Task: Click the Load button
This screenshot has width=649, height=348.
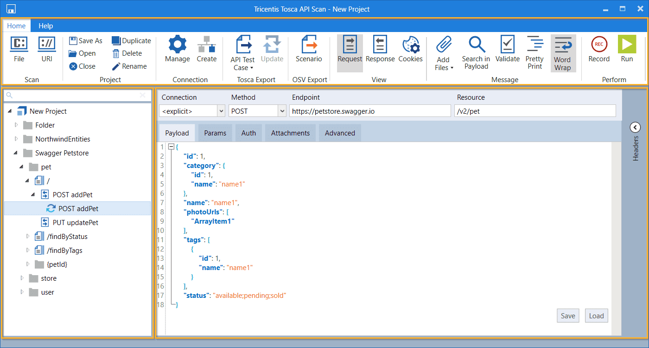Action: (x=596, y=316)
